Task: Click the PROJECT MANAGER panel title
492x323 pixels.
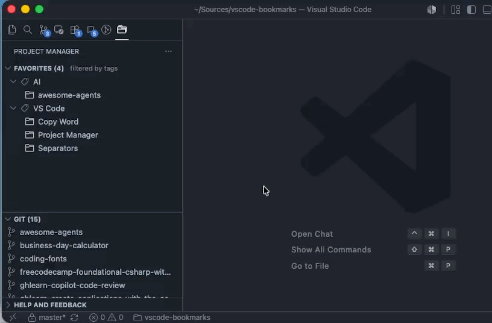Action: (46, 51)
